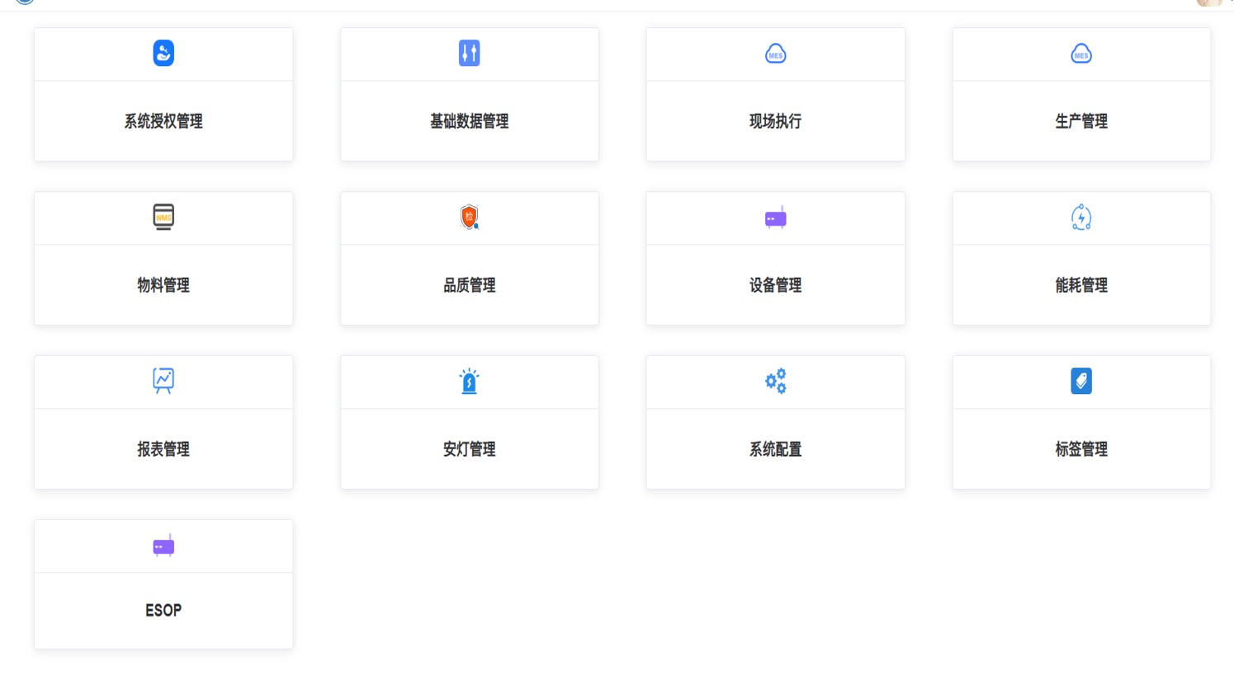Click the gears icon above 系统配置

coord(775,381)
